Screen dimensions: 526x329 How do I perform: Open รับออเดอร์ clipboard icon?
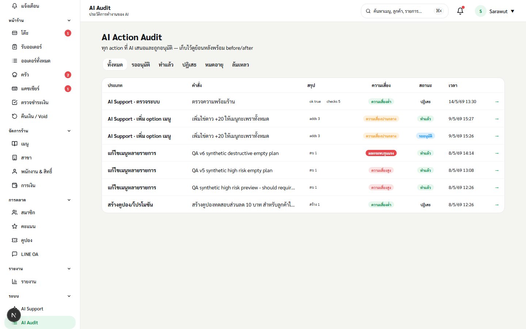pos(15,47)
